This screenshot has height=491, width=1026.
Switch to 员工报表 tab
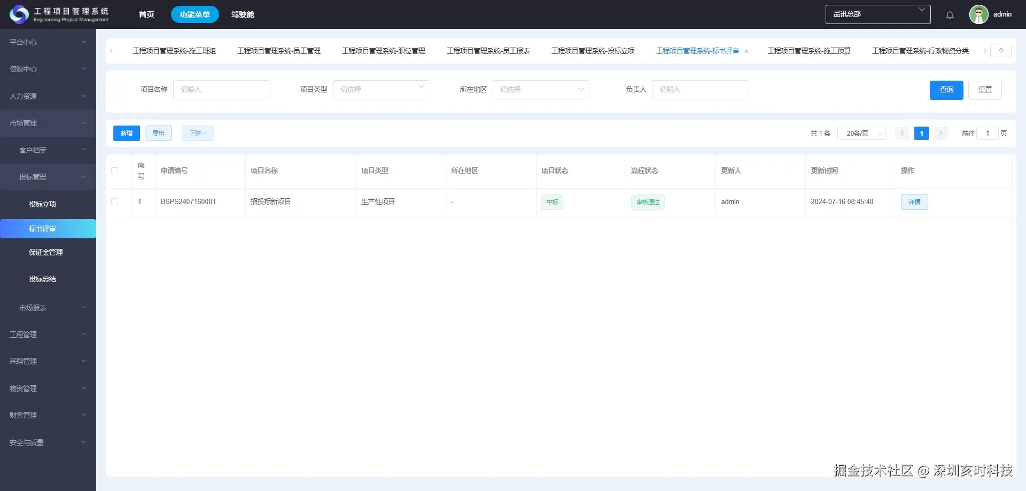(488, 51)
